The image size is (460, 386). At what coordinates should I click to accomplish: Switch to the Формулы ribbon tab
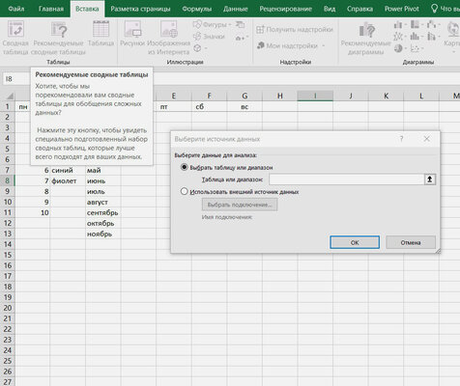point(197,9)
